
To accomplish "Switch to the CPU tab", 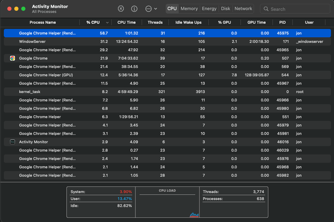I will coord(172,9).
